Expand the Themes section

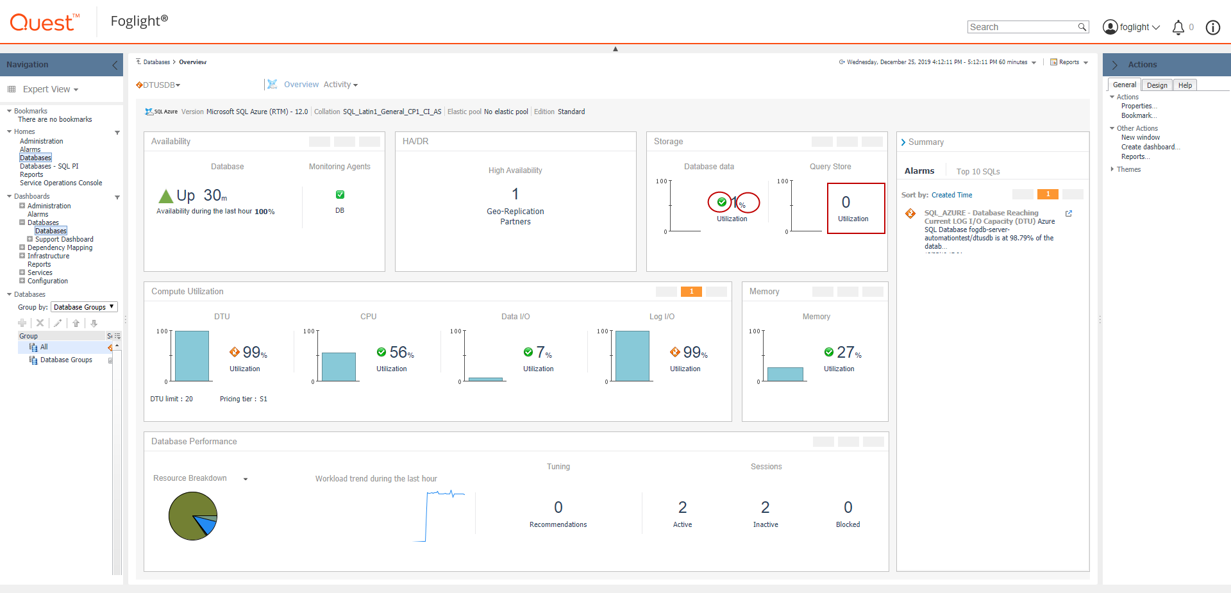pos(1112,169)
